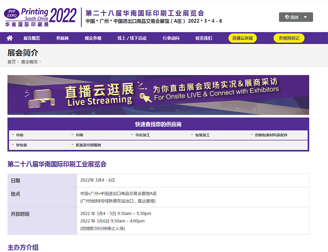Viewport: 328px width, 252px height.
Task: Expand the 印刷 supplier category
Action: pyautogui.click(x=79, y=135)
